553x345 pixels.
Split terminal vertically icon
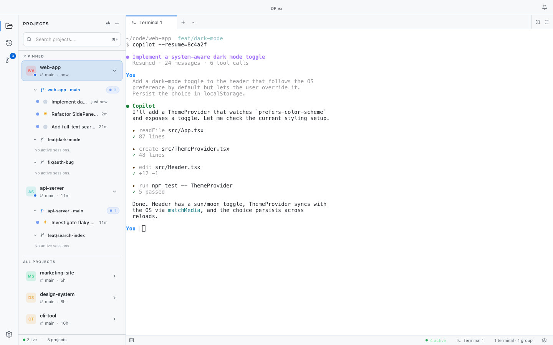click(x=538, y=22)
